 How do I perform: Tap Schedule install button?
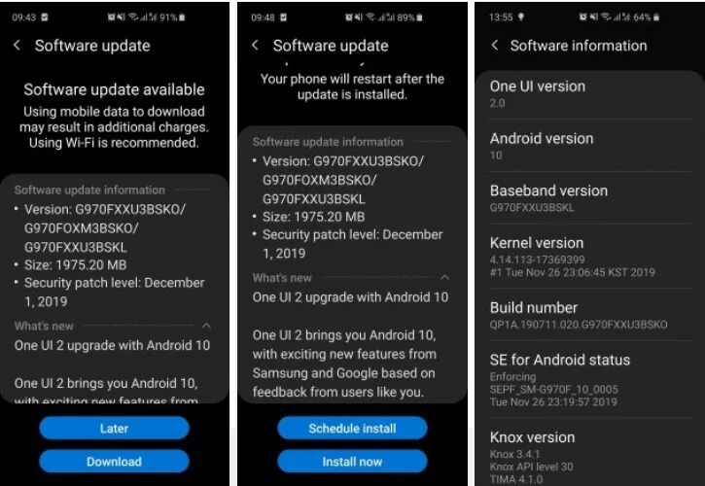click(x=352, y=428)
